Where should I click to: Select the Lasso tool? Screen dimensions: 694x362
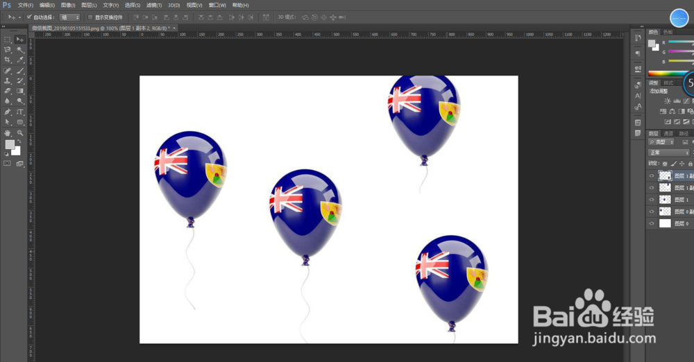tap(8, 49)
